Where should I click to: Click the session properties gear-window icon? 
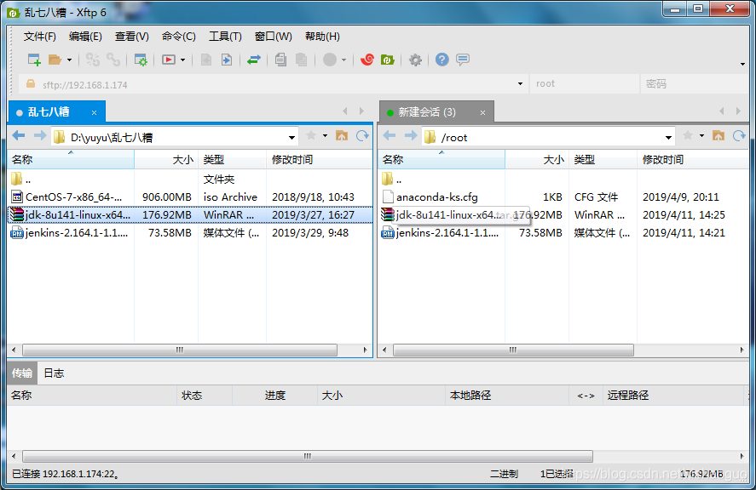(141, 60)
